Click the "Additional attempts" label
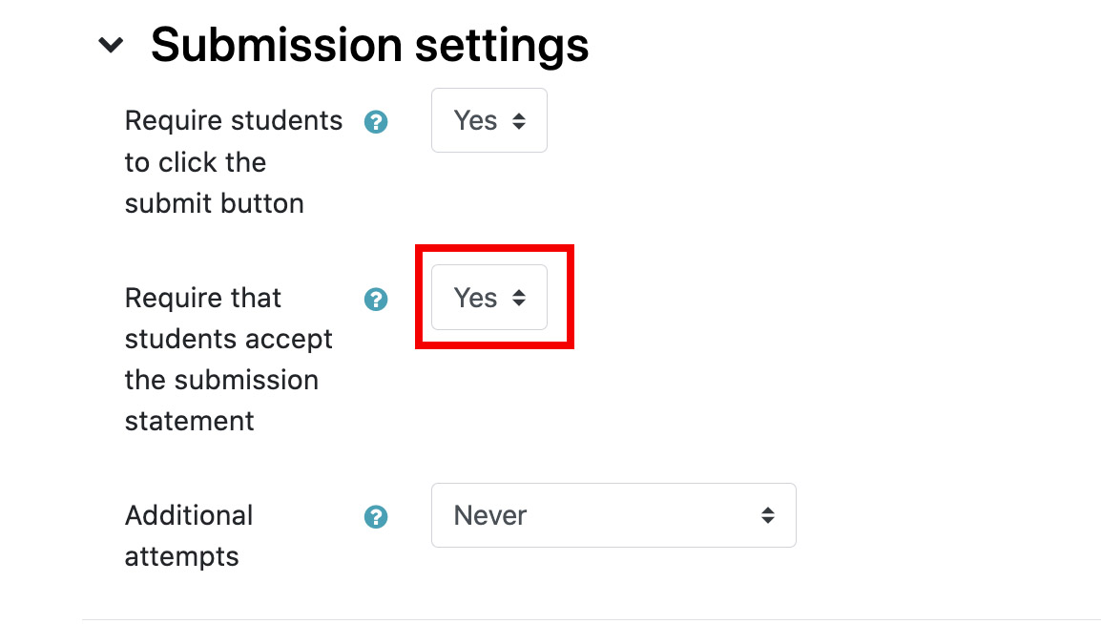 point(189,535)
